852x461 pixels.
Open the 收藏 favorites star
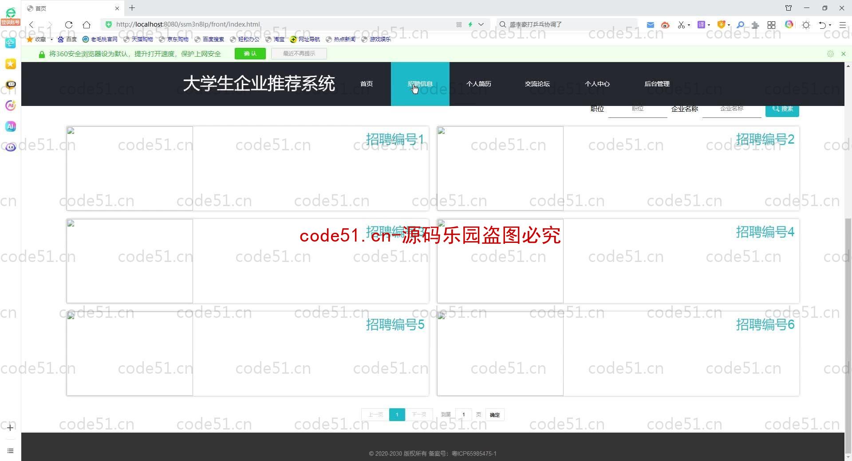point(30,39)
